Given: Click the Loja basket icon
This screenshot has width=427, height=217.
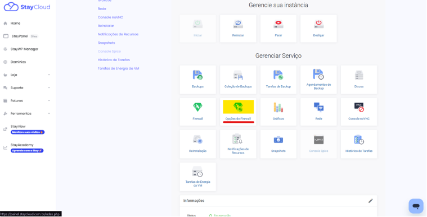Looking at the screenshot, I should (x=5, y=75).
